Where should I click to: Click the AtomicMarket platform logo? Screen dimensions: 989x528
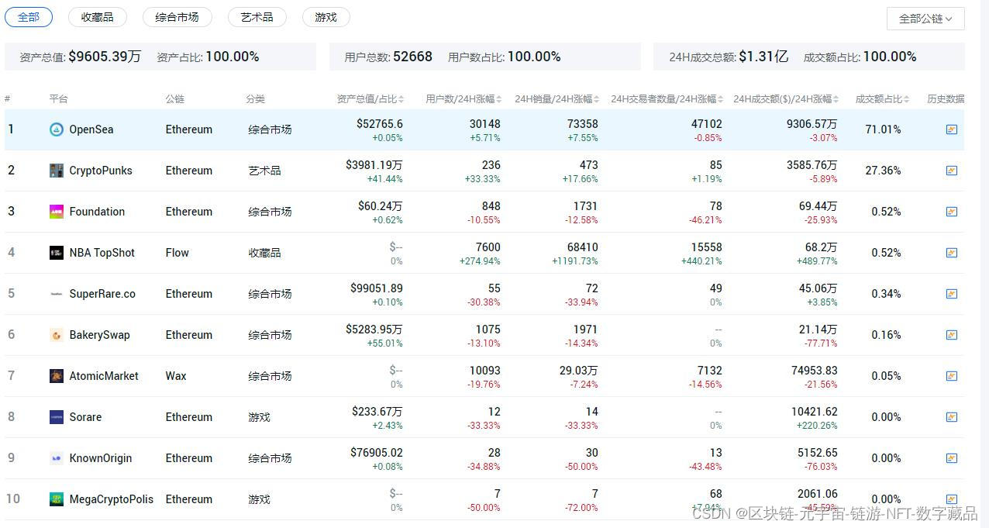tap(57, 376)
